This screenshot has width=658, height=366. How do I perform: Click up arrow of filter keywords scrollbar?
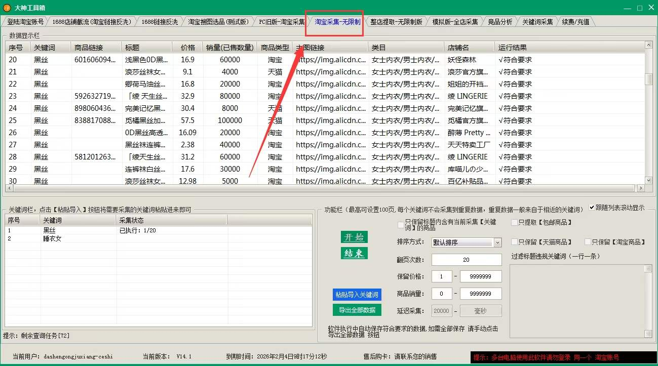click(648, 269)
